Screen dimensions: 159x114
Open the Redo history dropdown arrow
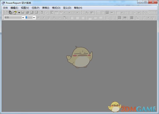[78, 13]
